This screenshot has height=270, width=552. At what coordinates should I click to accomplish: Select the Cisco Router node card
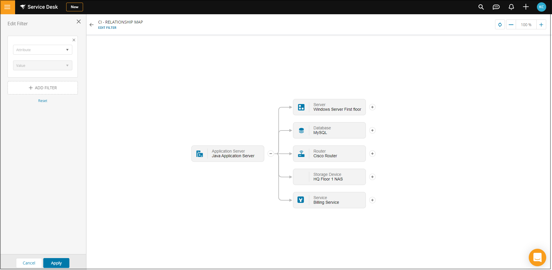(329, 153)
